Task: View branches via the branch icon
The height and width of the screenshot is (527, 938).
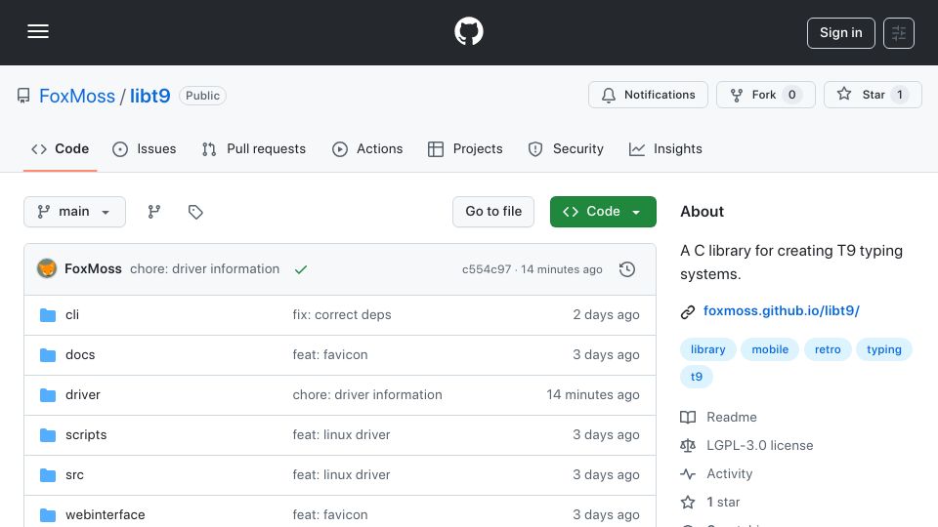Action: click(x=154, y=212)
